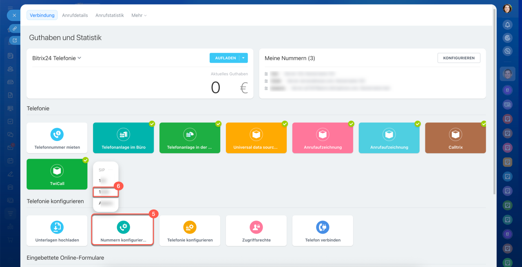Image resolution: width=522 pixels, height=267 pixels.
Task: Select the Telefon verbinden plug icon
Action: coord(323,227)
